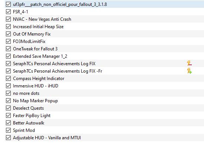Disable the FSR_4-1 mod checkbox

(x=8, y=11)
